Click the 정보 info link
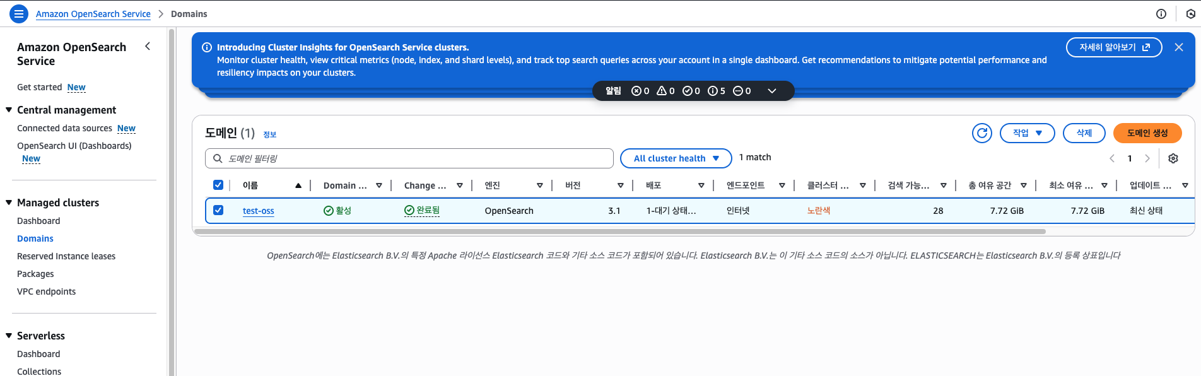This screenshot has width=1201, height=376. [269, 134]
